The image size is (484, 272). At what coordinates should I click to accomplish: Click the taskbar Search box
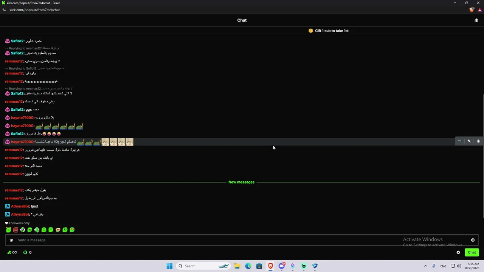tap(204, 266)
